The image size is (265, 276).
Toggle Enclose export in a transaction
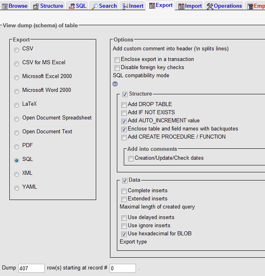coord(117,60)
